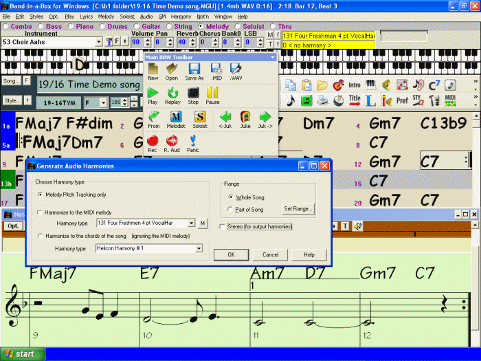This screenshot has height=361, width=481.
Task: Click the paste clipboard icon
Action: point(306,85)
